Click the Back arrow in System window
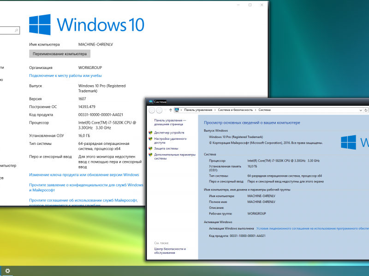 152,110
